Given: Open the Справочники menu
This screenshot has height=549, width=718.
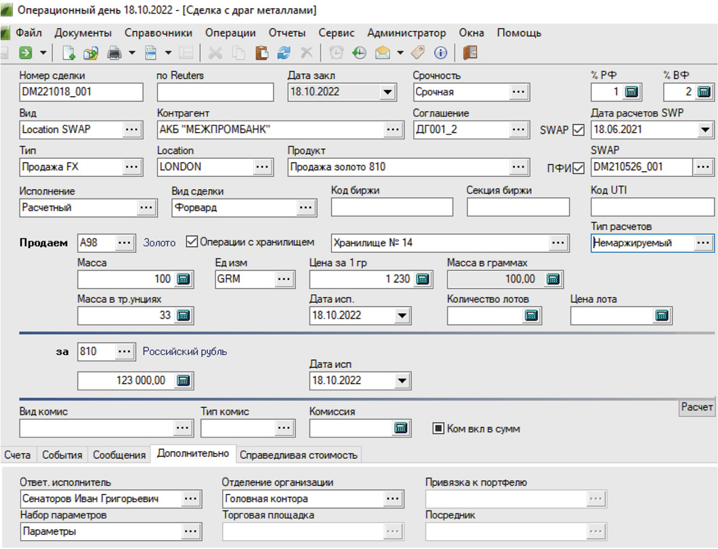Looking at the screenshot, I should click(159, 33).
